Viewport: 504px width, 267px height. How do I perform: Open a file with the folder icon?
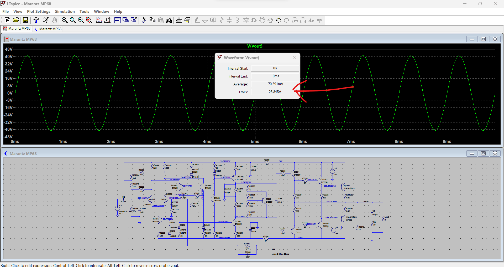point(16,20)
